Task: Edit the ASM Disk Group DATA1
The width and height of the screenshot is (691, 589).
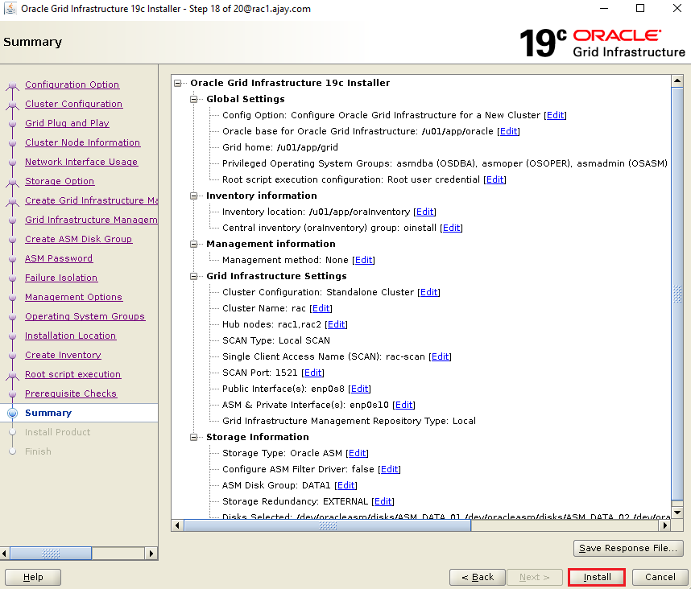Action: [x=346, y=485]
